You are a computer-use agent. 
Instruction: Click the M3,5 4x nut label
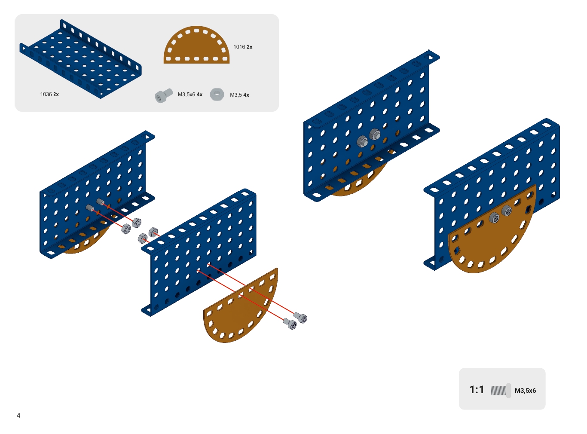(239, 95)
